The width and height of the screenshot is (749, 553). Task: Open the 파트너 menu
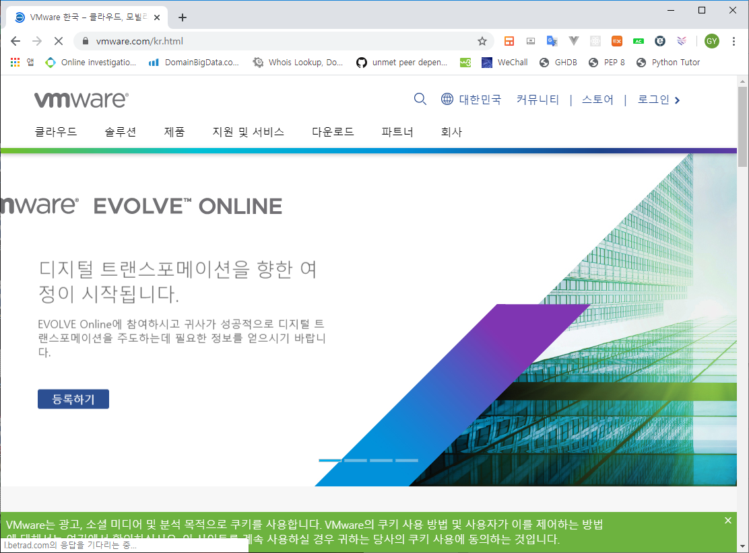pos(397,132)
